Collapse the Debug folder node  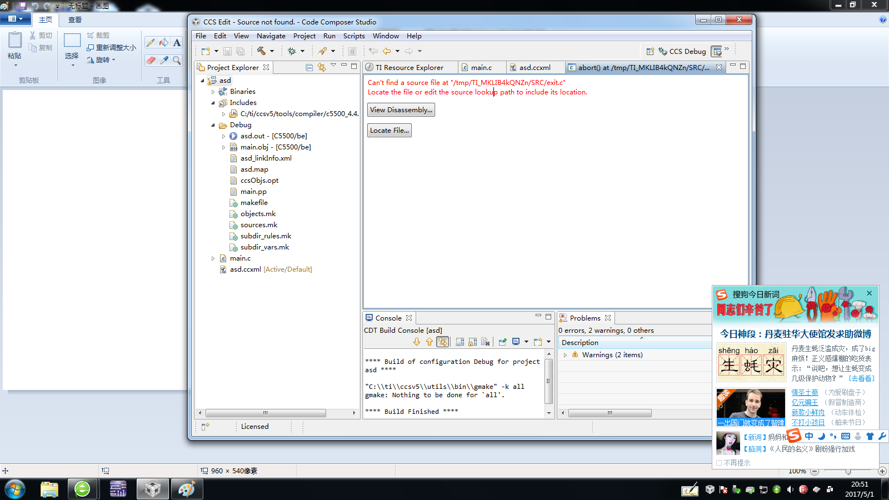213,125
